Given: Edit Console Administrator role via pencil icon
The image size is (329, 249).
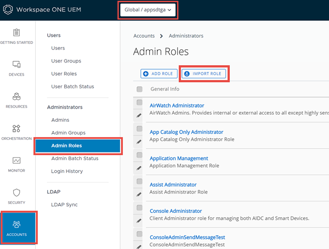Looking at the screenshot, I should tap(139, 220).
